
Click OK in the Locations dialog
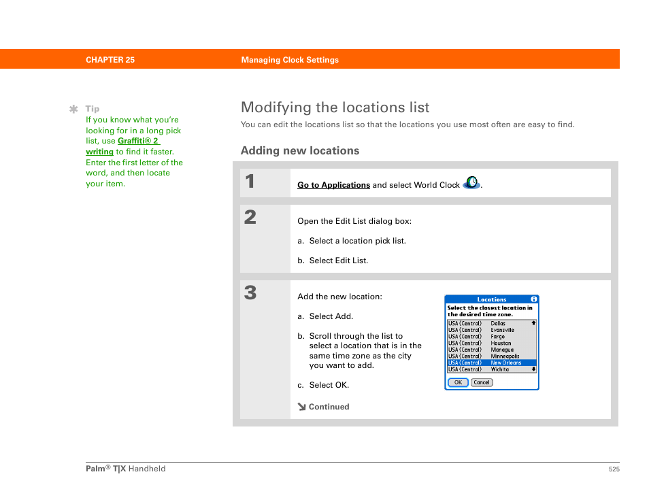click(x=458, y=382)
